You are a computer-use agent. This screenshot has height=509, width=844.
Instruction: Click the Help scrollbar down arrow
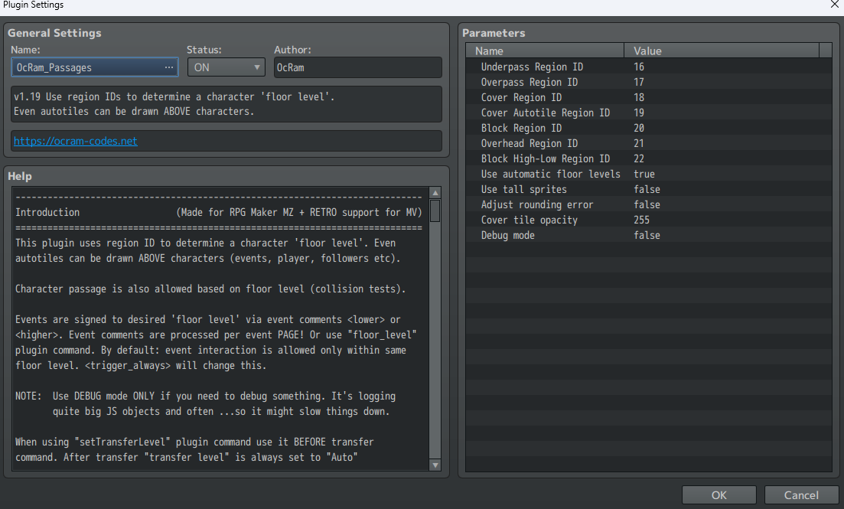(x=435, y=465)
